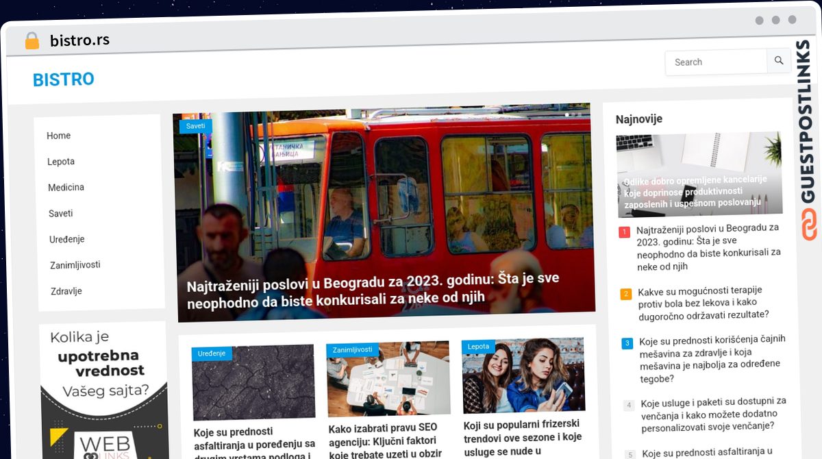
Task: Click the grey number 4 badge
Action: 629,406
